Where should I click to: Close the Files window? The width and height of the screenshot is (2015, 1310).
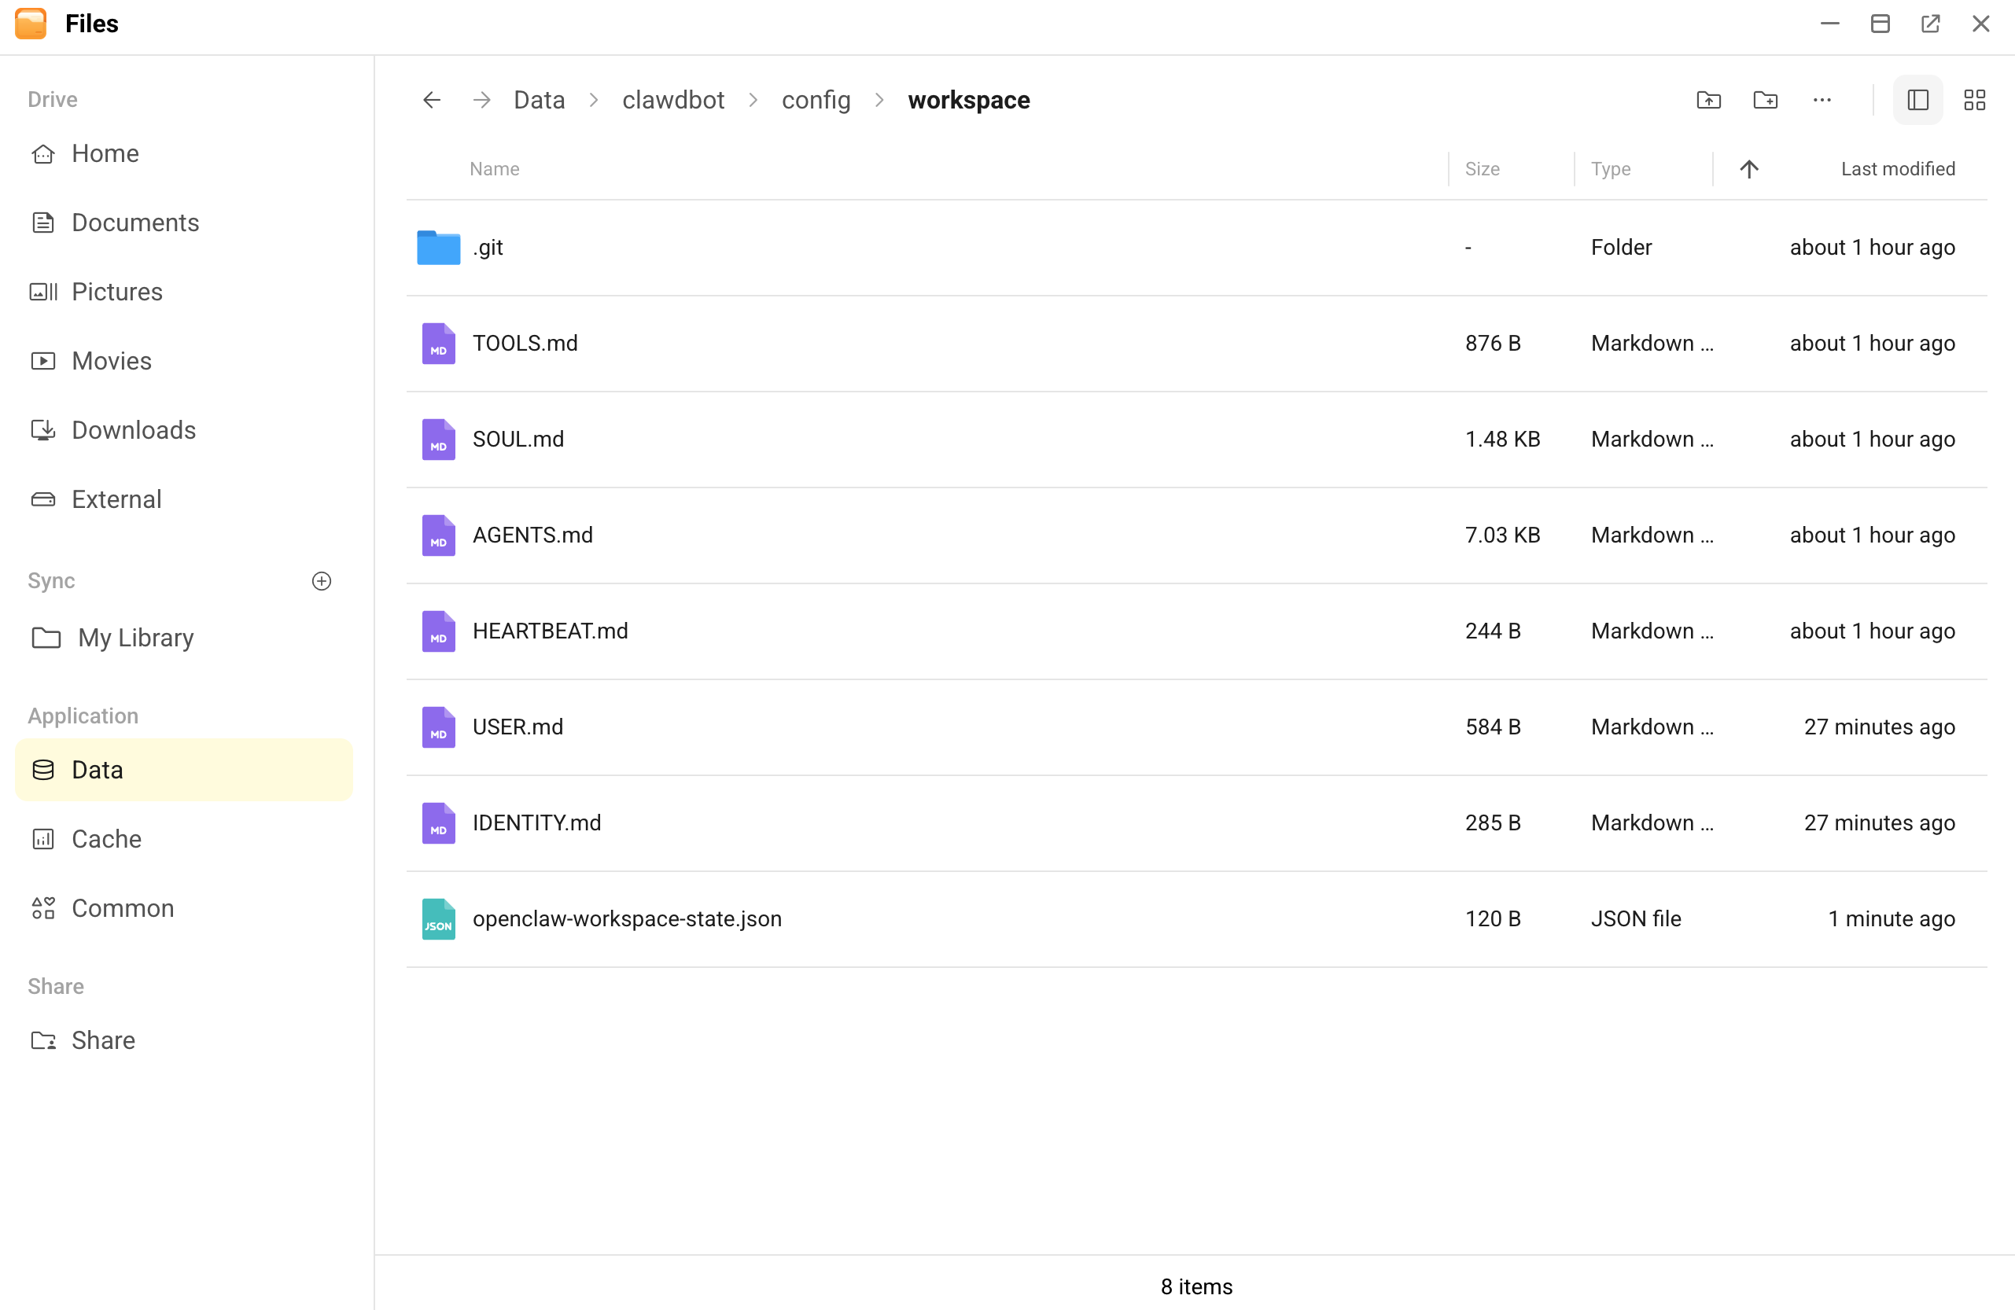pos(1981,24)
